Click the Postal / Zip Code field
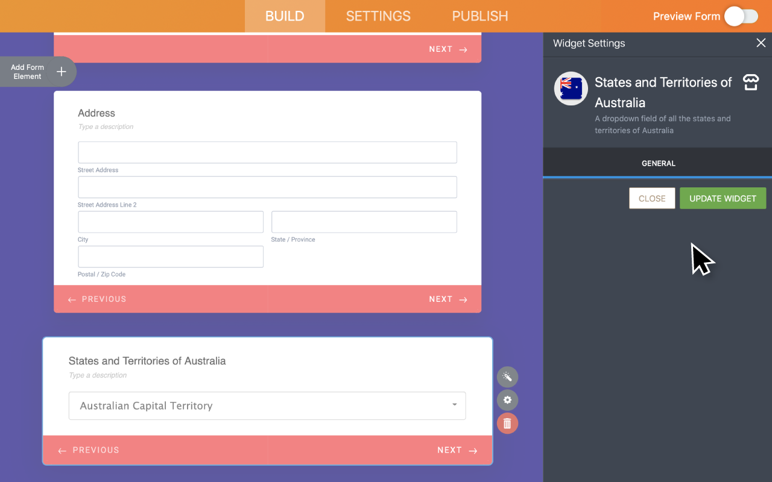 [171, 257]
